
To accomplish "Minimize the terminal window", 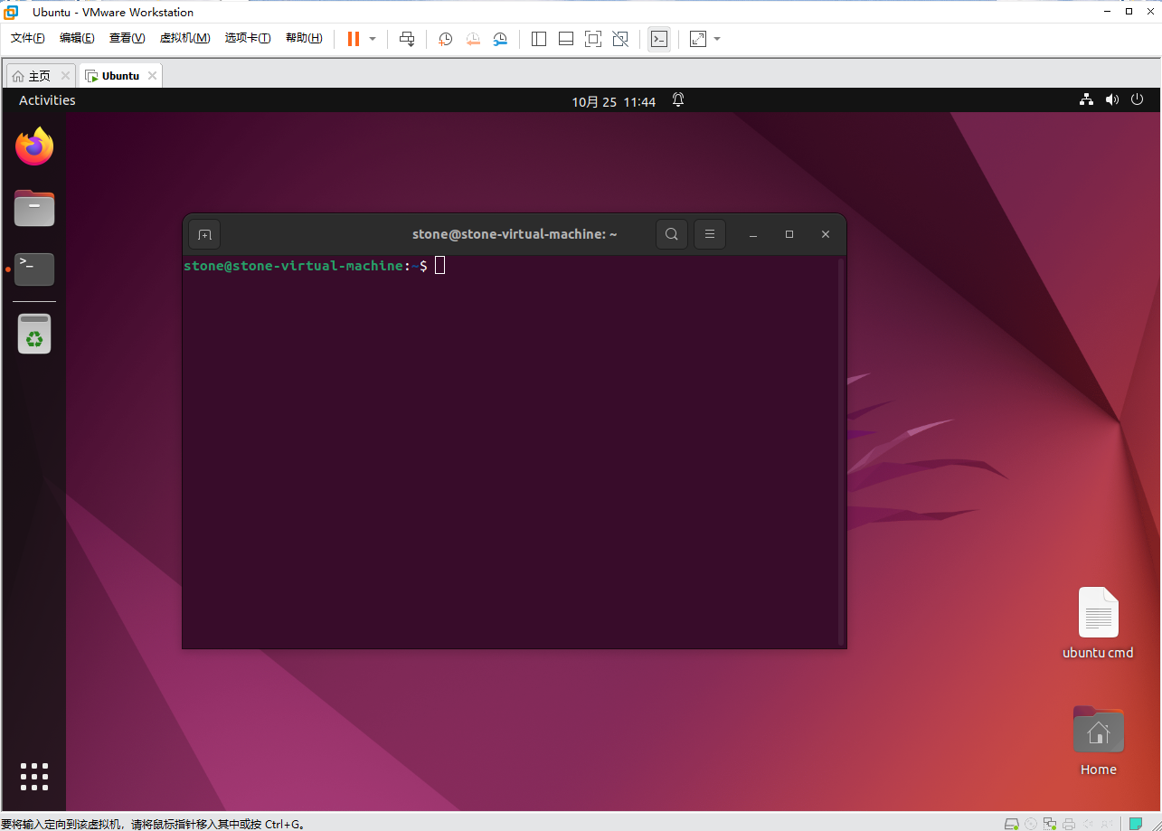I will tap(753, 234).
